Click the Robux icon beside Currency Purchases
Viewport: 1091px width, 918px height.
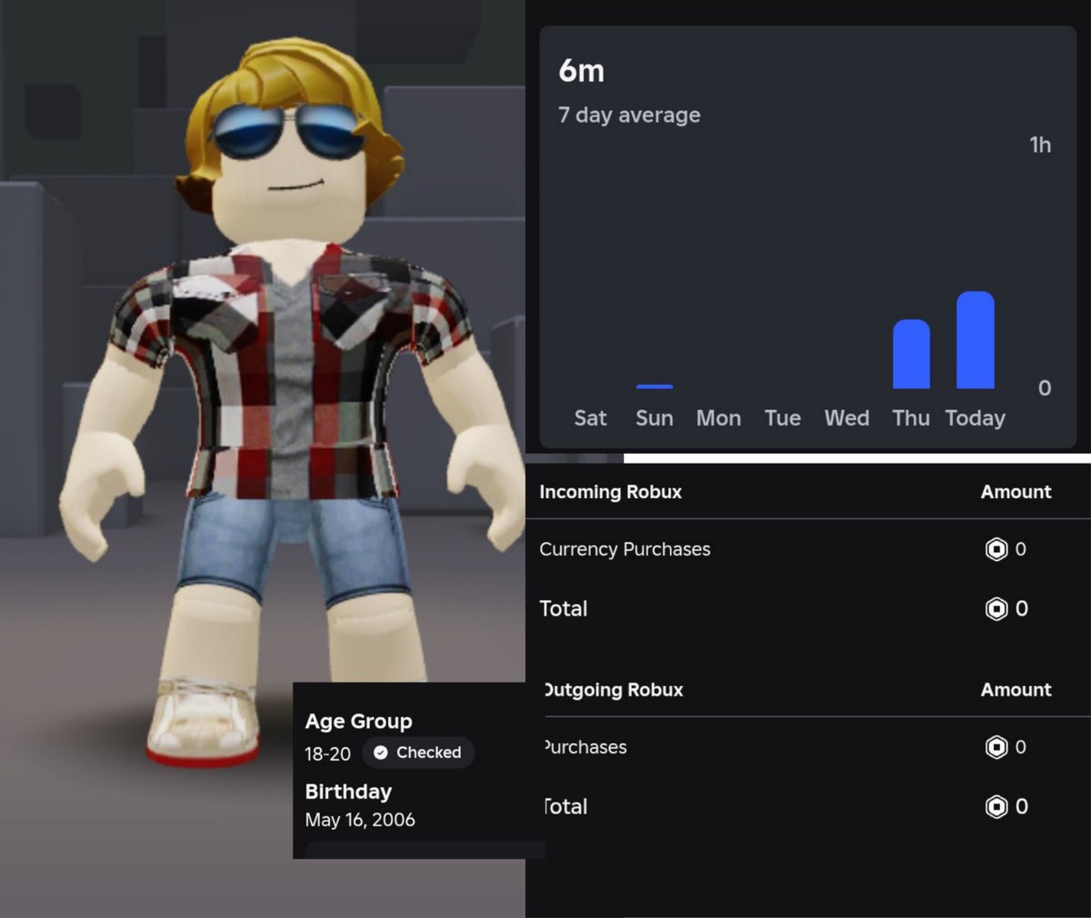point(996,549)
